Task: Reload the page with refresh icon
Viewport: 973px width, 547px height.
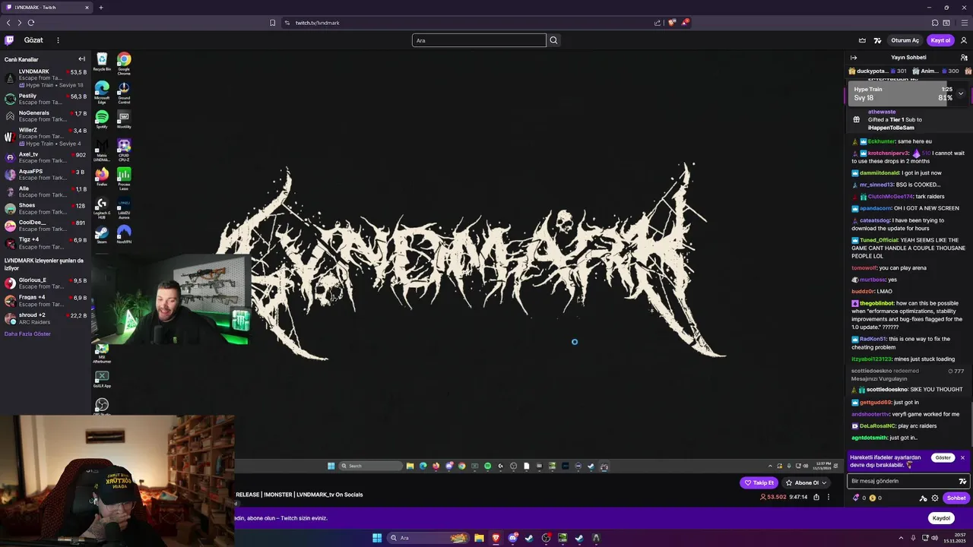Action: click(x=31, y=23)
